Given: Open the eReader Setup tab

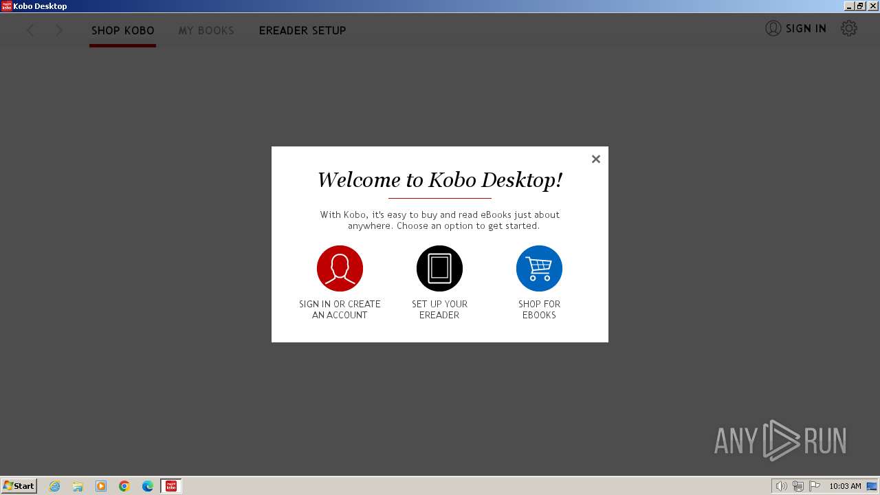Looking at the screenshot, I should pos(302,30).
